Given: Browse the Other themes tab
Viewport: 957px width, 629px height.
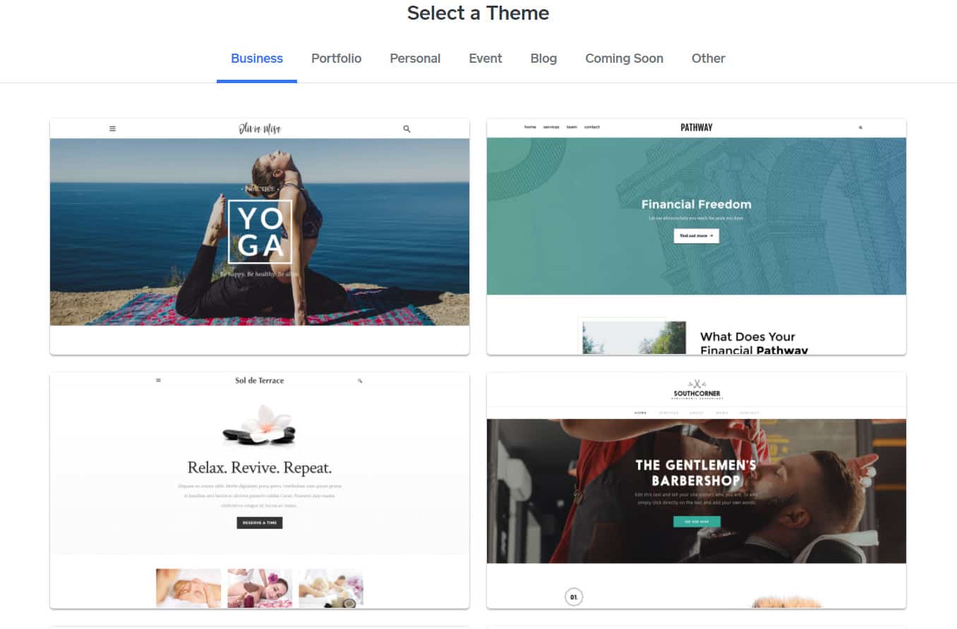Looking at the screenshot, I should click(x=708, y=59).
